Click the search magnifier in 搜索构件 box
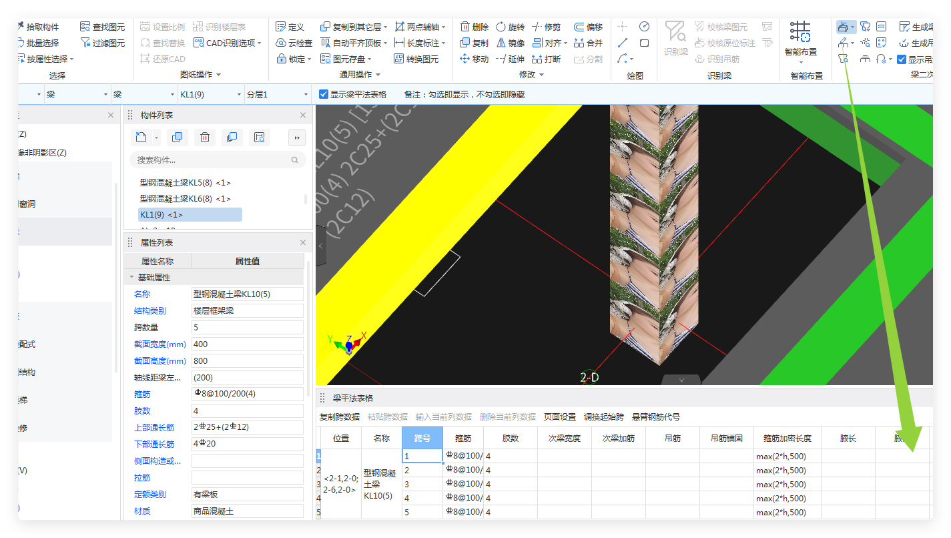The height and width of the screenshot is (538, 951). [x=294, y=160]
